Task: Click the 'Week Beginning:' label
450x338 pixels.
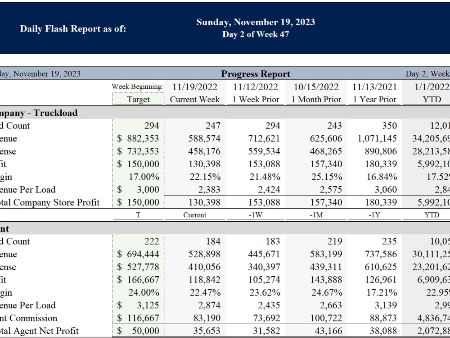Action: pos(137,87)
